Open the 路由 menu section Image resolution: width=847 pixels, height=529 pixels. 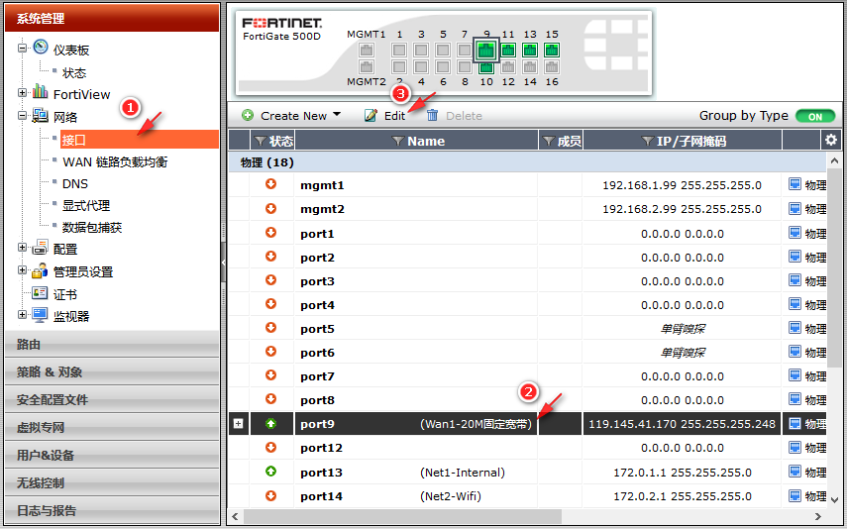(x=112, y=344)
